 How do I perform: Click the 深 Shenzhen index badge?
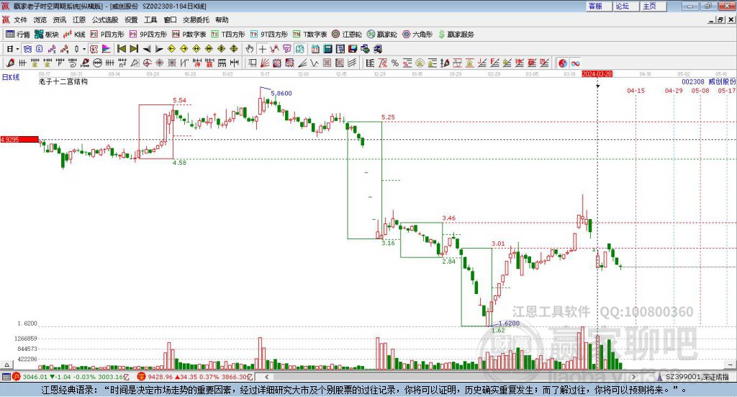(x=142, y=377)
